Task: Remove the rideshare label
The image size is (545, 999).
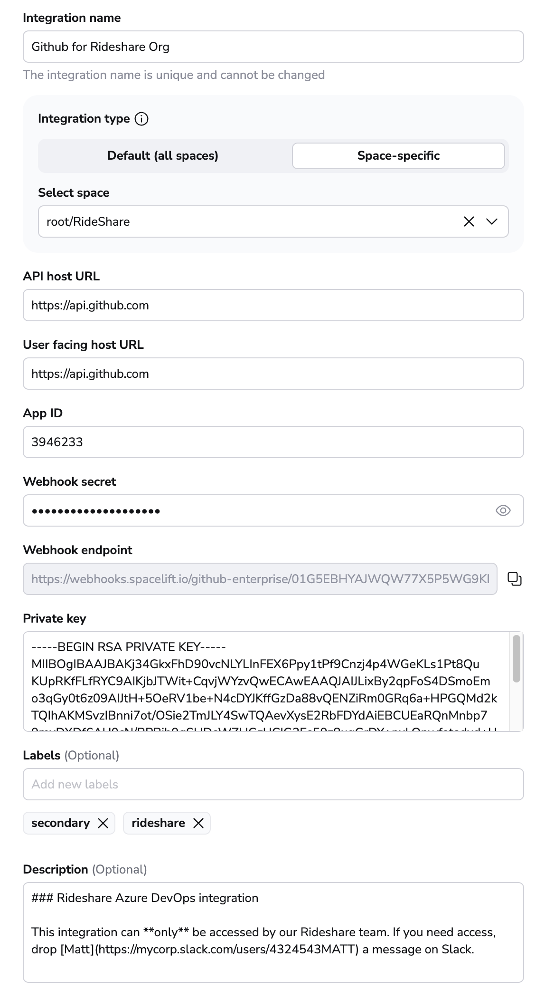Action: (x=198, y=823)
